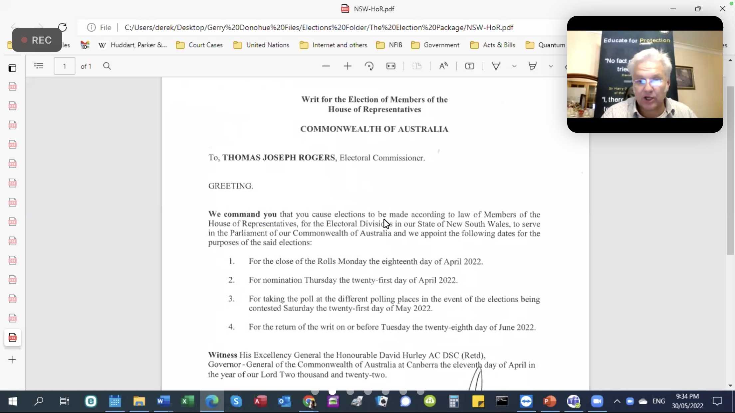Click the address bar file path
Viewport: 735px width, 413px height.
tap(319, 27)
